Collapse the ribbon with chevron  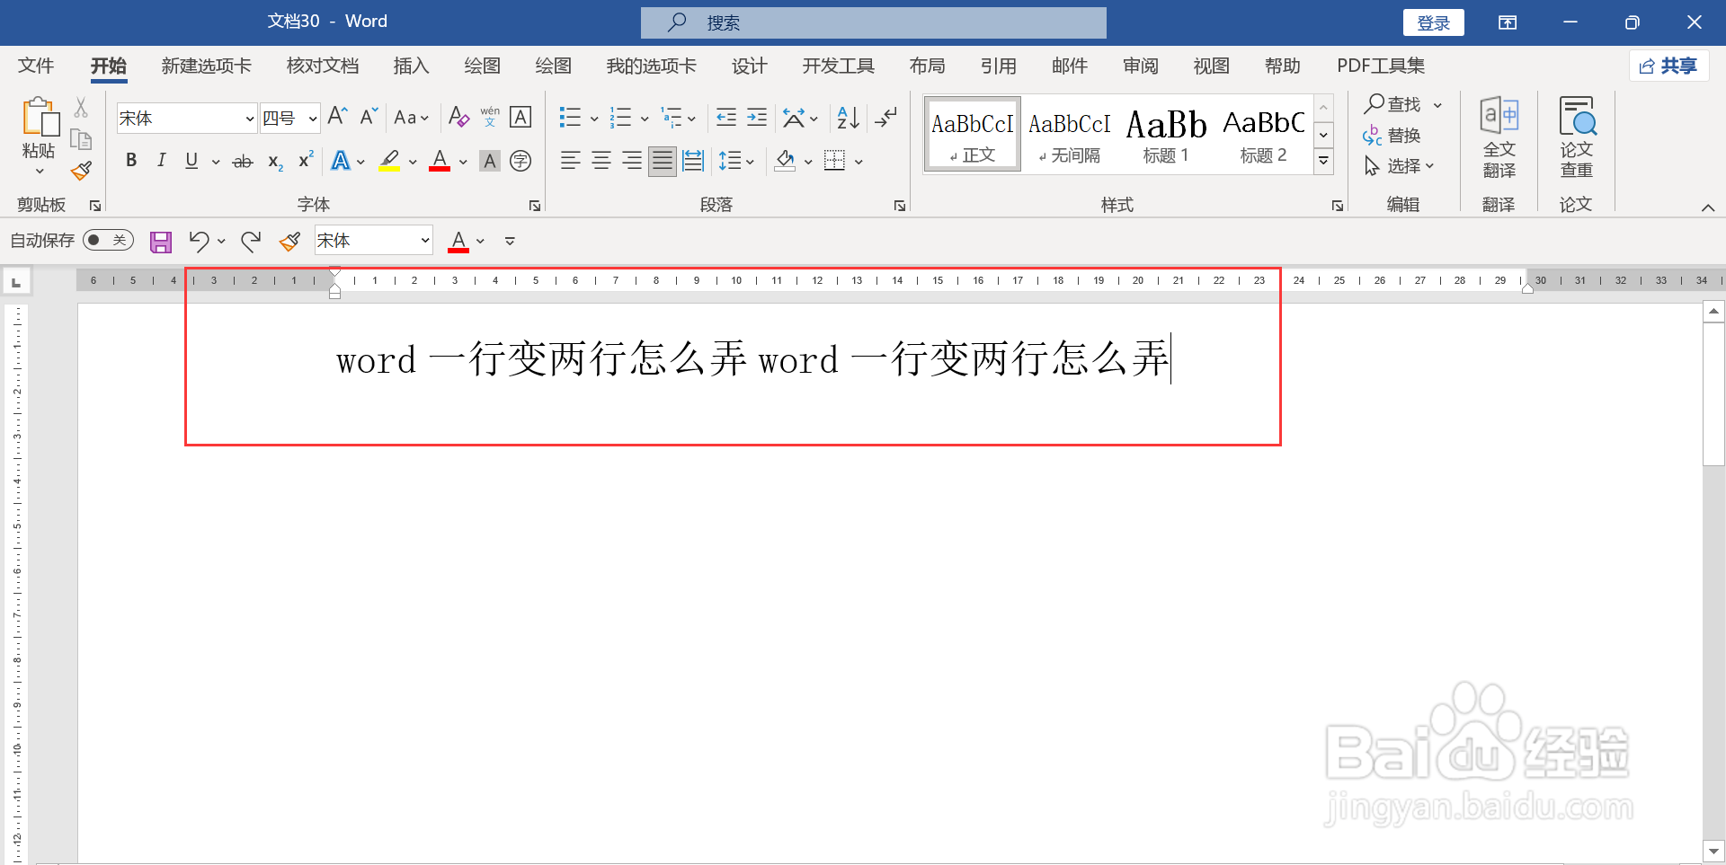click(x=1707, y=207)
